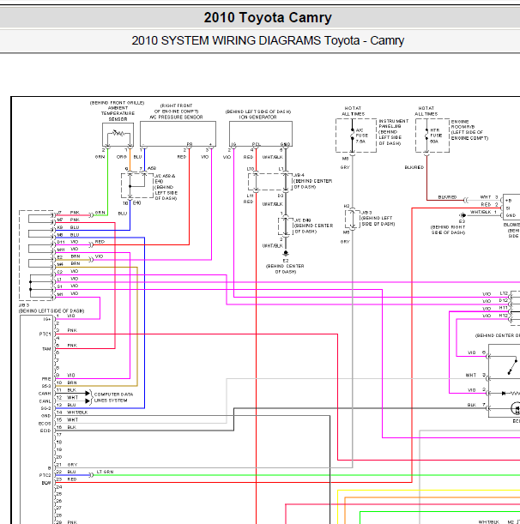Click the "ION GENERATOR" label
This screenshot has height=524, width=520.
pyautogui.click(x=257, y=117)
